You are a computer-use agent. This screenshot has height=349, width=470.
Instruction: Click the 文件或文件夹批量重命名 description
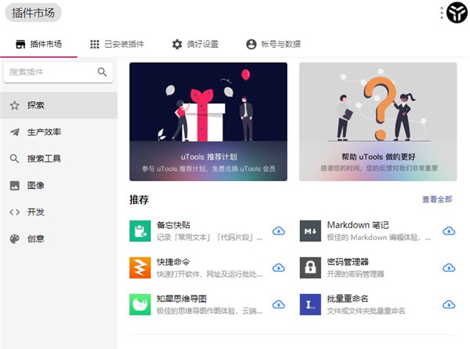point(366,311)
